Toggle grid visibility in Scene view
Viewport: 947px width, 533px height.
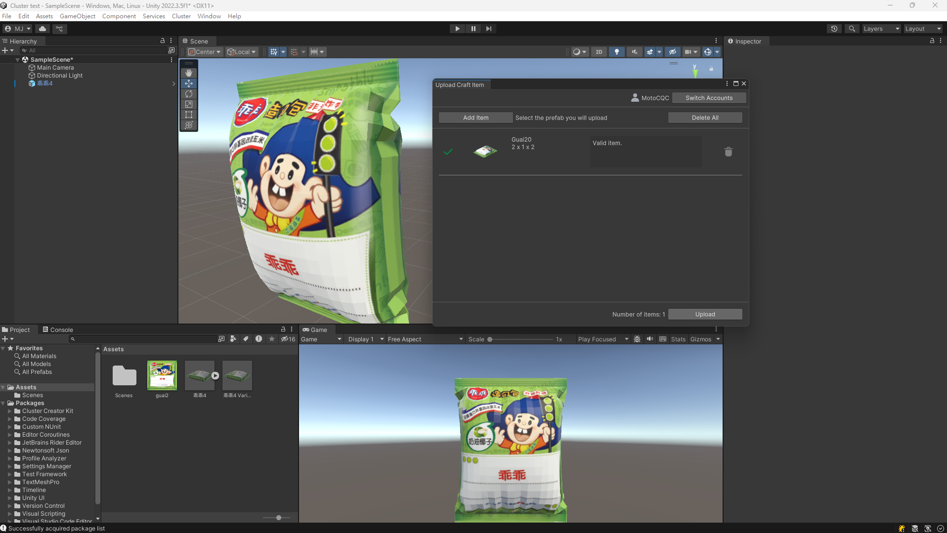click(273, 52)
